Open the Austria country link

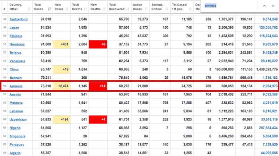[x=15, y=94]
